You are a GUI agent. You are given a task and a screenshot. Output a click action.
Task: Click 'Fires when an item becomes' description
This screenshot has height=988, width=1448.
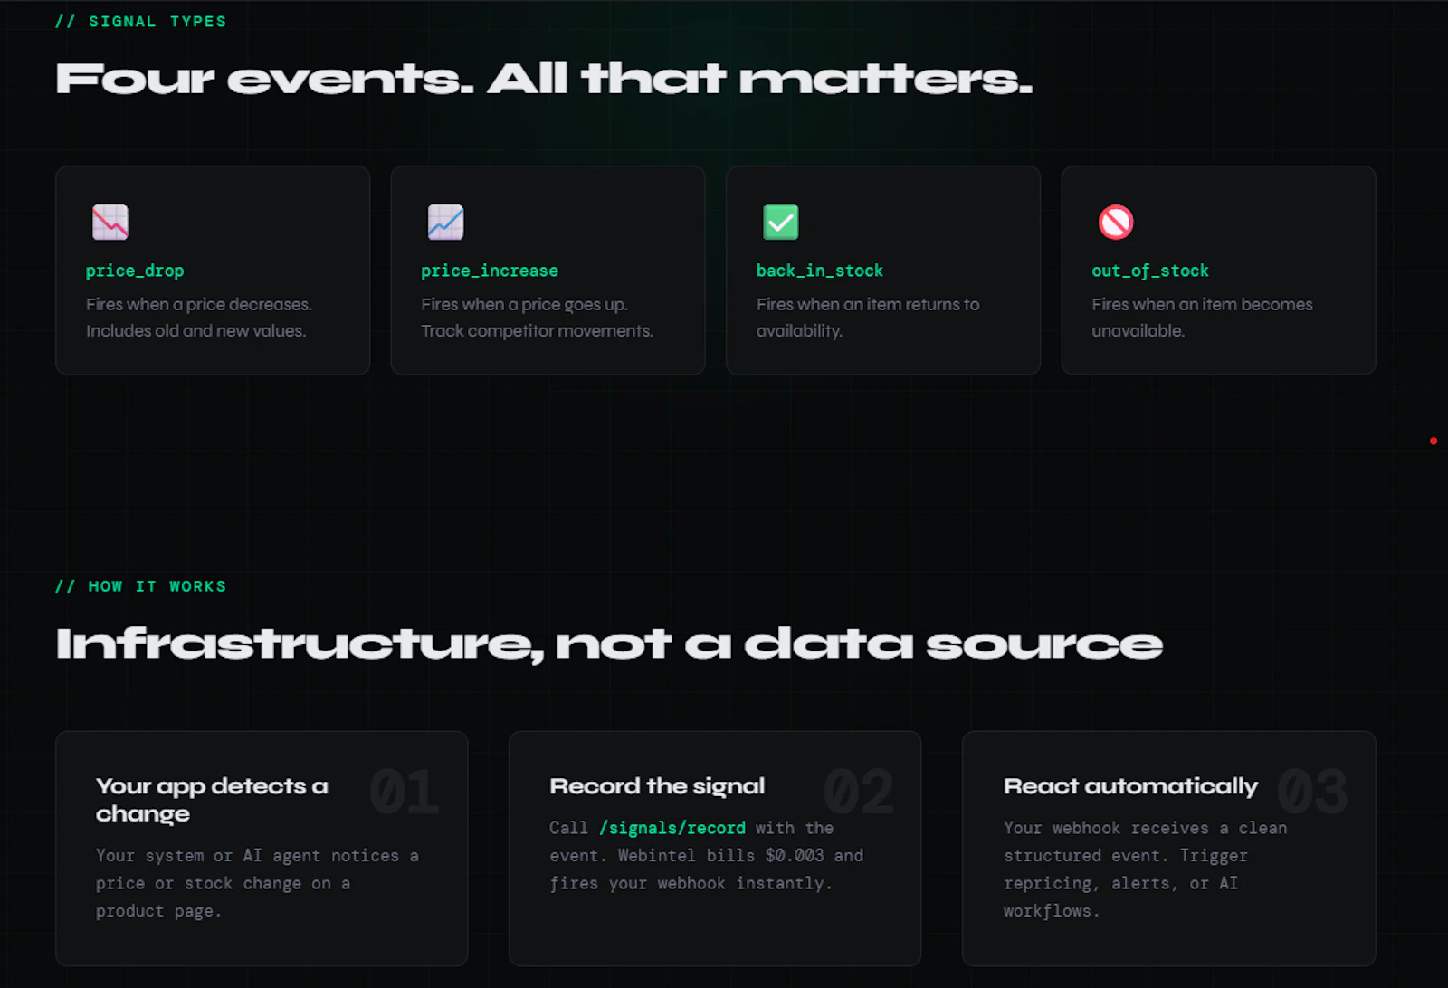1202,304
